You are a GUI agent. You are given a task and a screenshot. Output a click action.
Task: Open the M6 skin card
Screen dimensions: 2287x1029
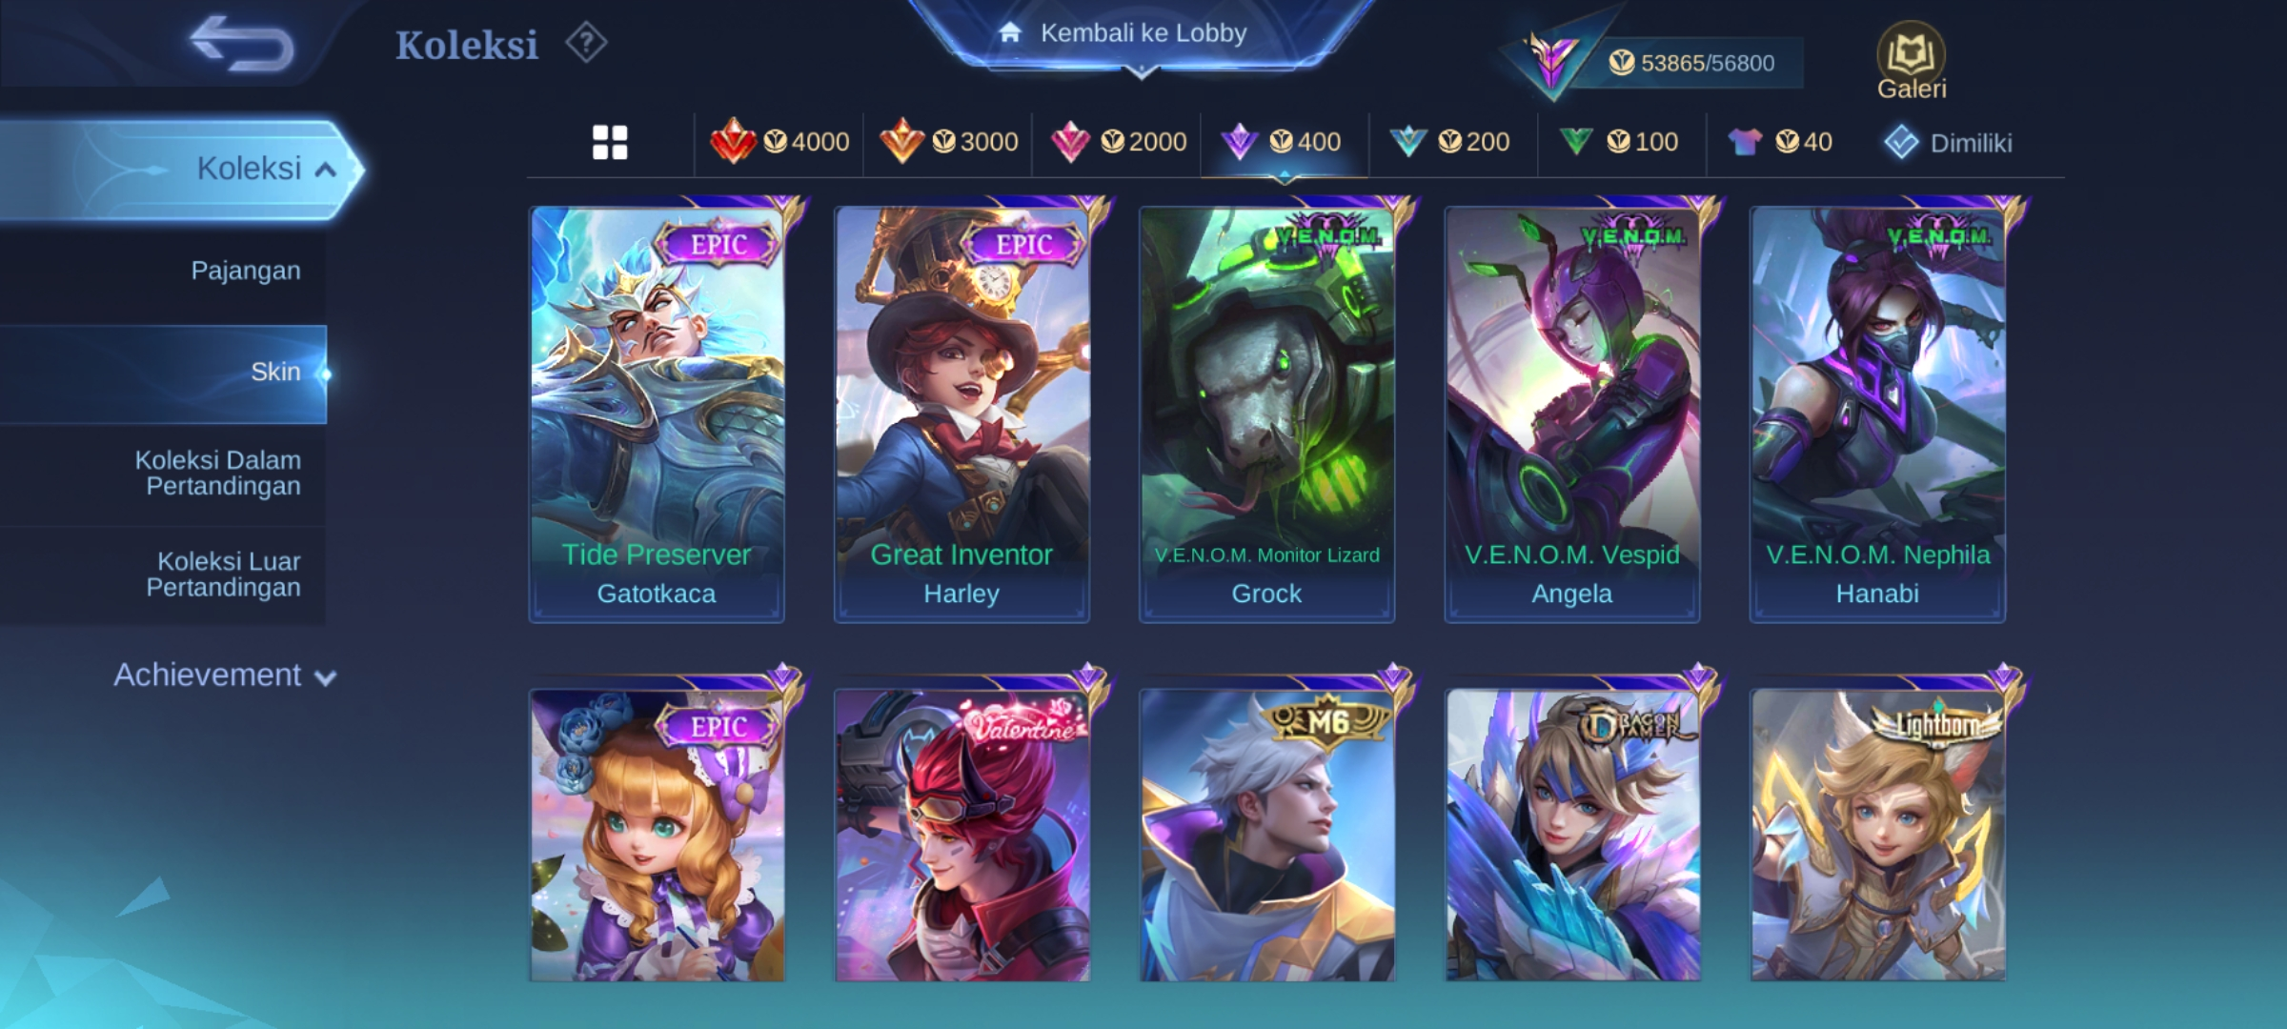tap(1266, 834)
